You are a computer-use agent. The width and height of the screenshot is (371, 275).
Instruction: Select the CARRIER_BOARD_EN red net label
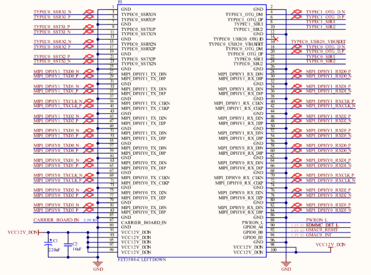56,220
